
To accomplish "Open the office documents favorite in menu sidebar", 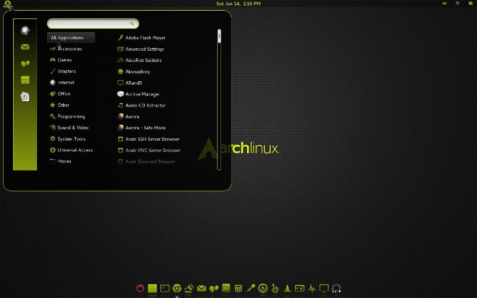I will point(25,97).
